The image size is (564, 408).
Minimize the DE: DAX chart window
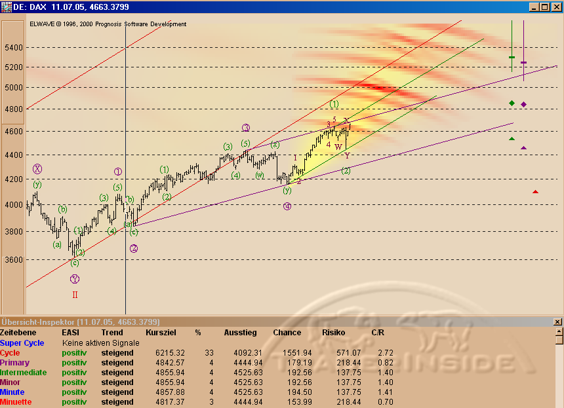[x=534, y=7]
